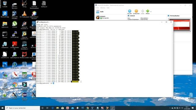Open the cmd.exe desktop shortcut
Image resolution: width=196 pixels, height=110 pixels.
pyautogui.click(x=5, y=35)
